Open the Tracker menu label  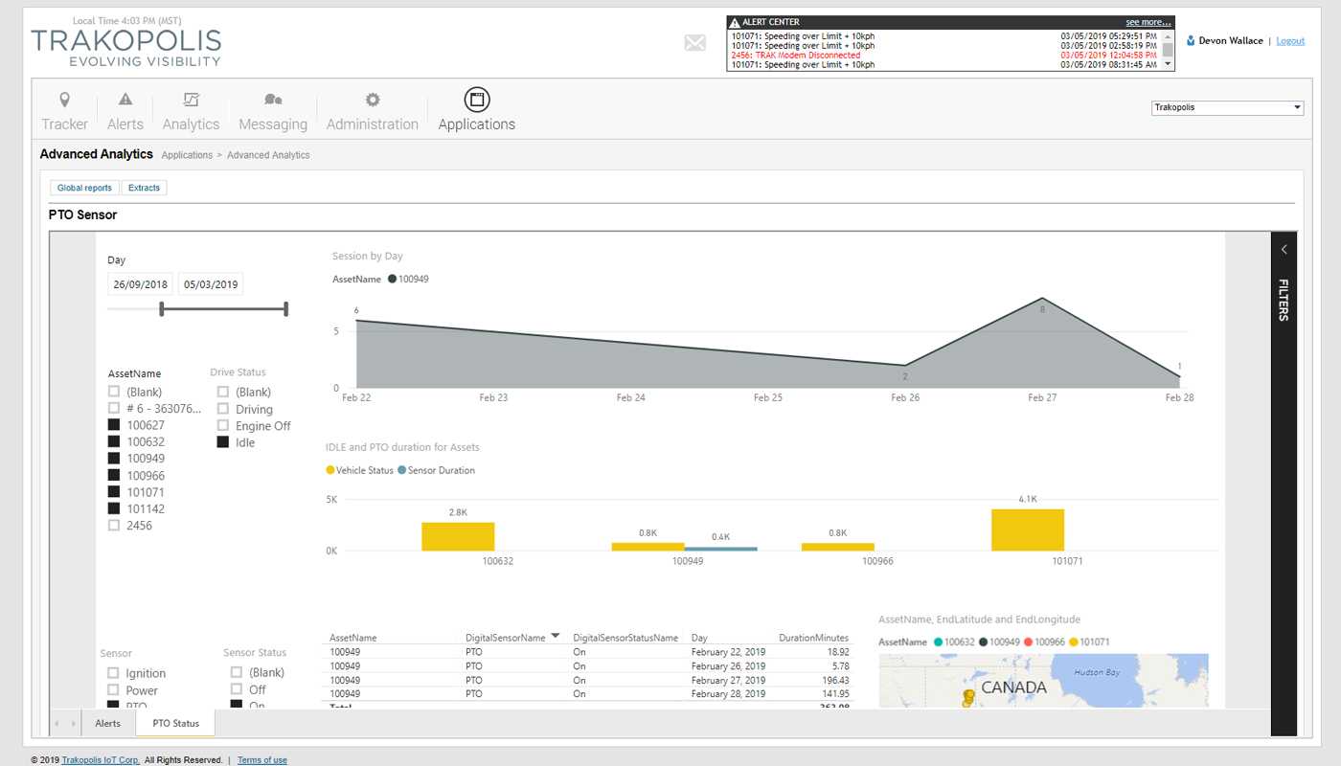tap(65, 124)
